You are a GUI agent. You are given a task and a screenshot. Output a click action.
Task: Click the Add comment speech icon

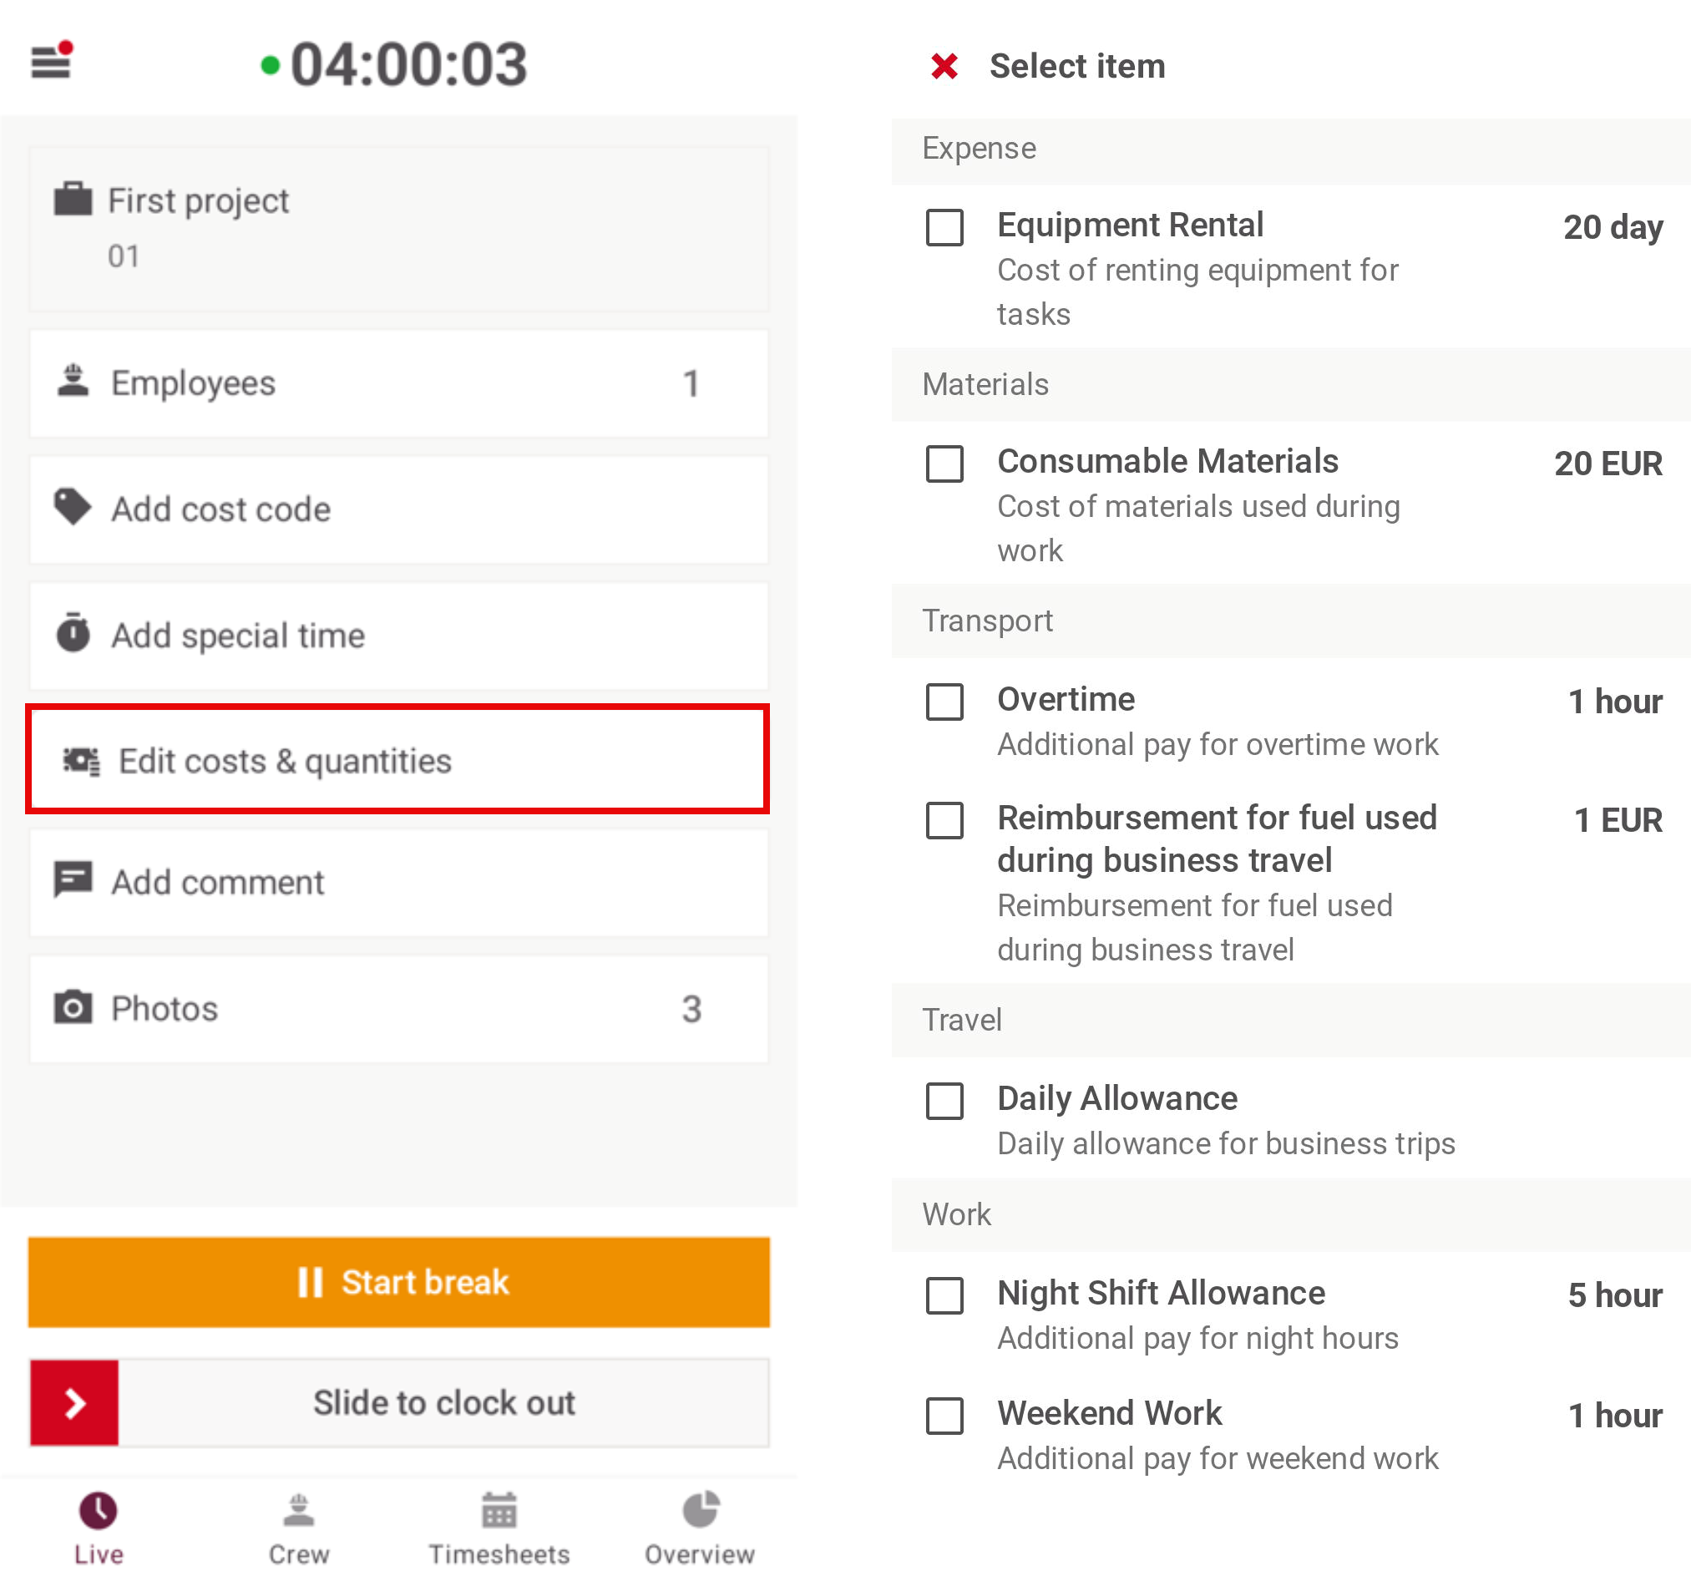pyautogui.click(x=73, y=880)
